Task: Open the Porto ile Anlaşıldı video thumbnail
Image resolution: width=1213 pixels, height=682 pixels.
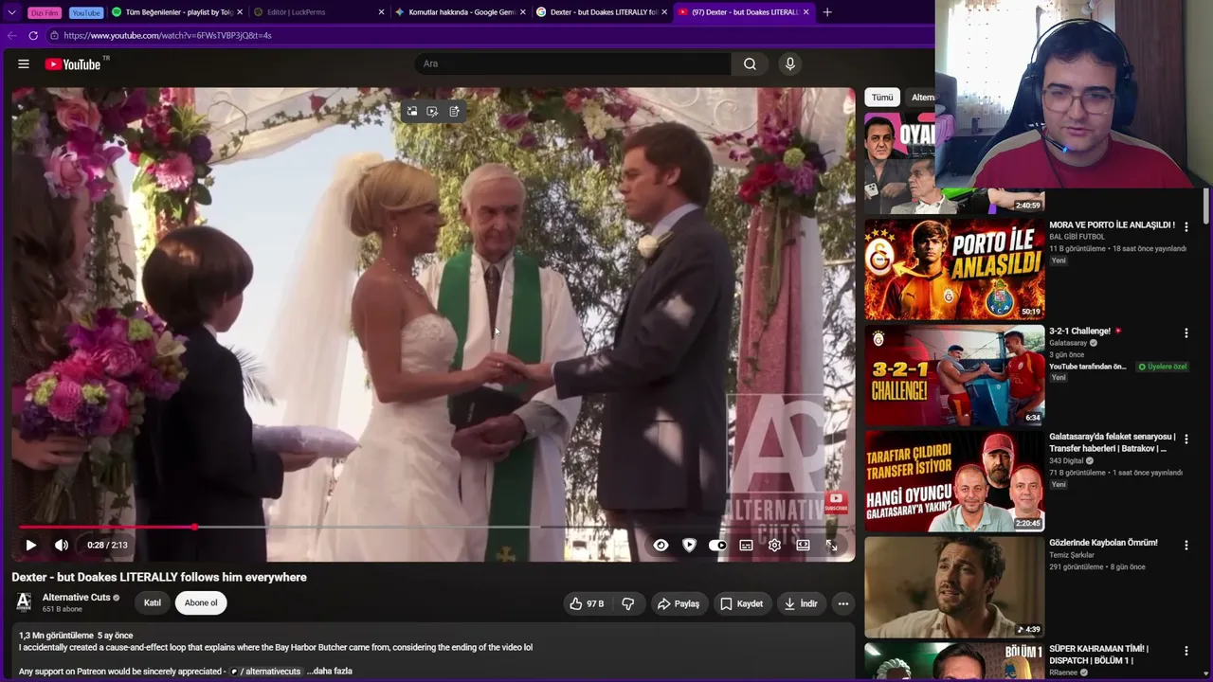Action: 954,269
